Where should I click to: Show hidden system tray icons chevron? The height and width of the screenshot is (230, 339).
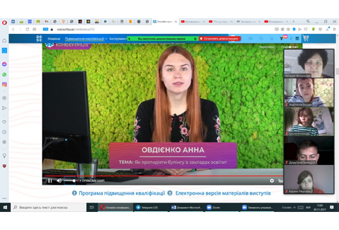[x=295, y=208]
